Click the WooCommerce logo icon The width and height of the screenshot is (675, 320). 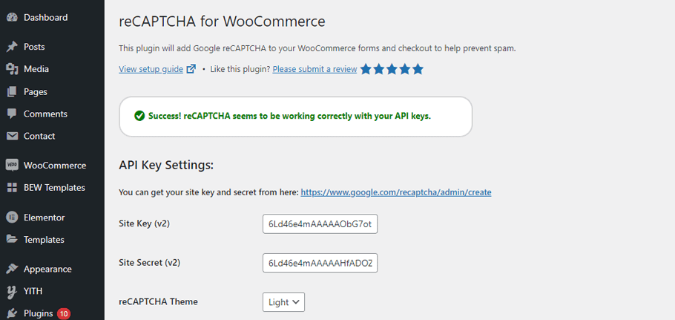12,166
